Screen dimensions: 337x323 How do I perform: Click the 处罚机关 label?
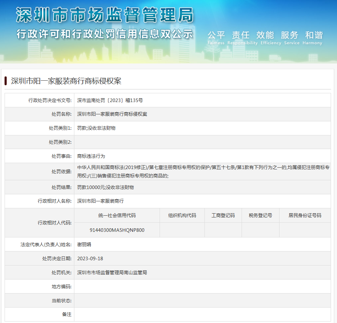click(x=61, y=272)
